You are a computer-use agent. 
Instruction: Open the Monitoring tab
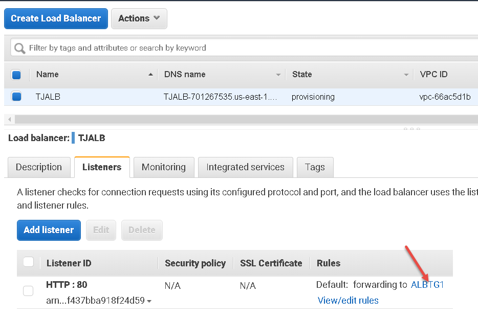(164, 167)
